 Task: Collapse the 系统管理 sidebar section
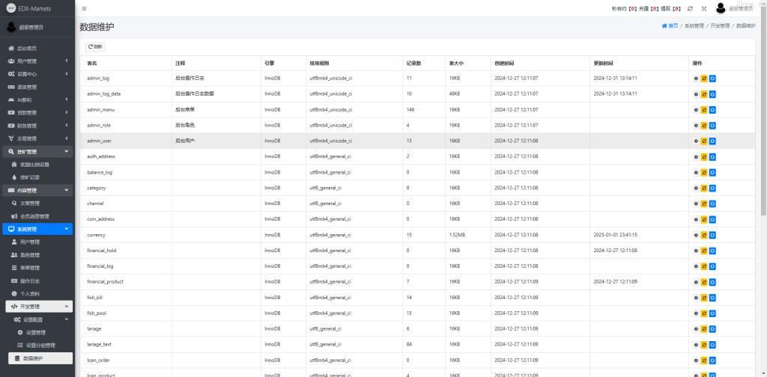point(37,229)
